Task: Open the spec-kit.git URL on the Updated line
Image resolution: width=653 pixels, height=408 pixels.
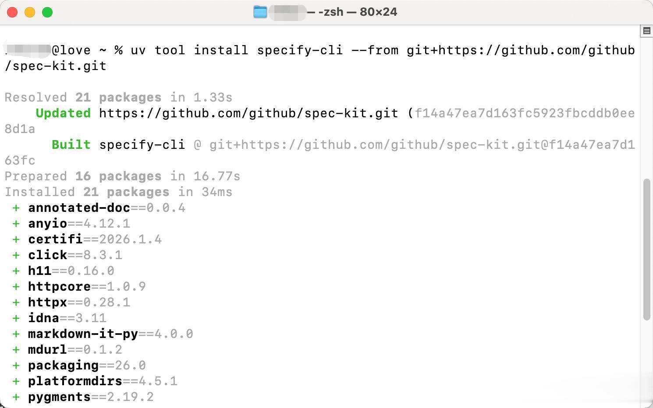Action: coord(248,113)
